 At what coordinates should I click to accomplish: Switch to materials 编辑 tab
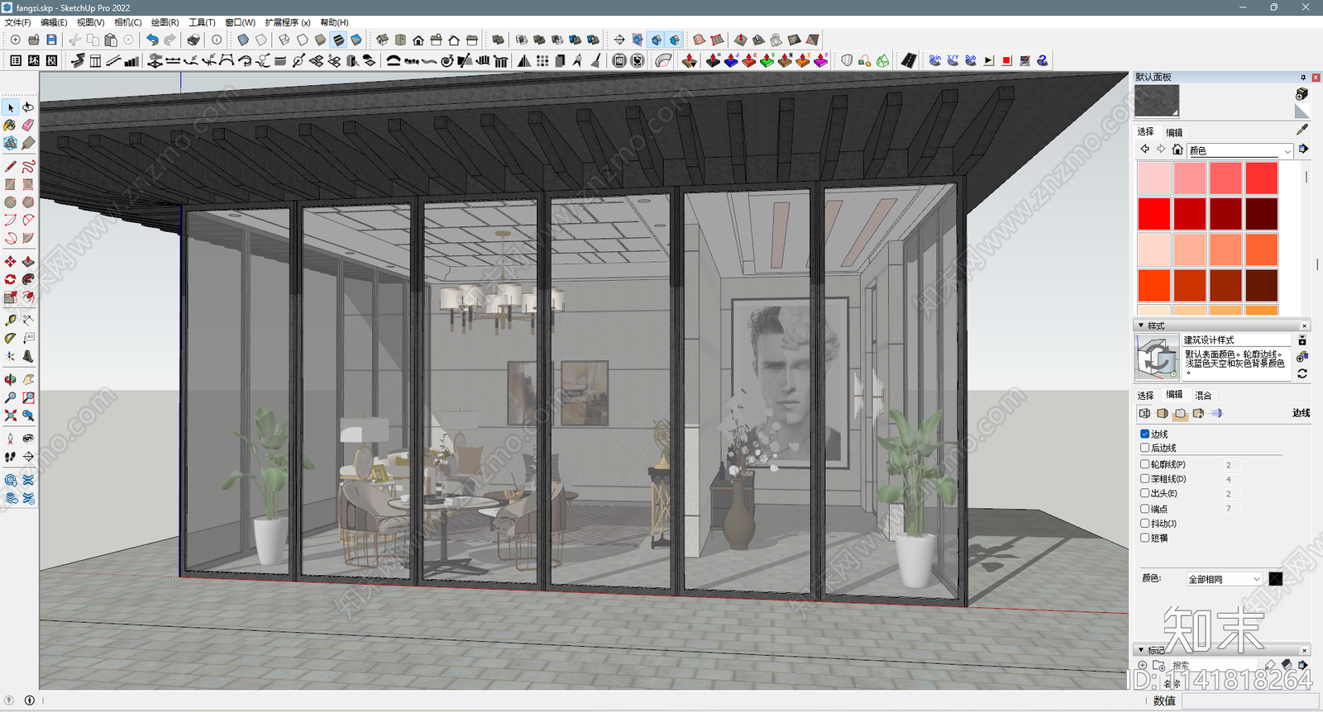pos(1174,132)
